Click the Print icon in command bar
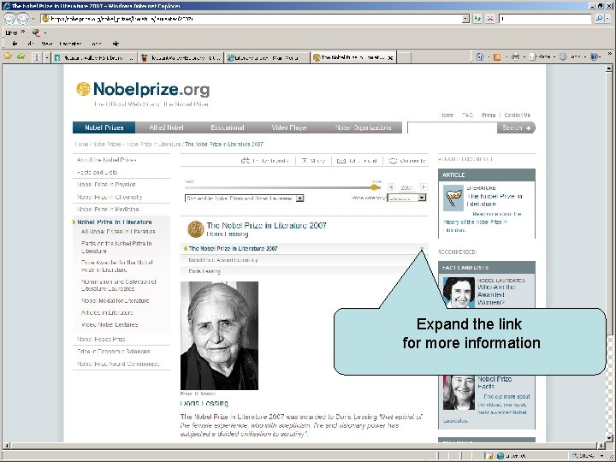This screenshot has width=616, height=462. tap(515, 57)
